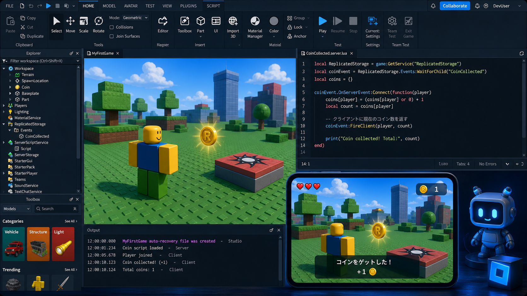Open the Group dropdown arrow
The width and height of the screenshot is (527, 296).
click(x=308, y=18)
